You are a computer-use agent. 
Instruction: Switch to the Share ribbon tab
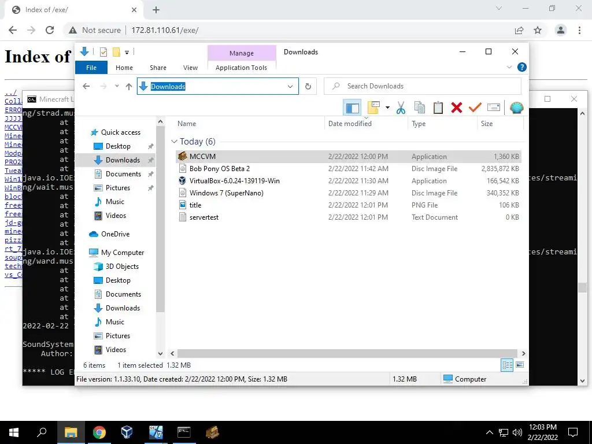(158, 68)
